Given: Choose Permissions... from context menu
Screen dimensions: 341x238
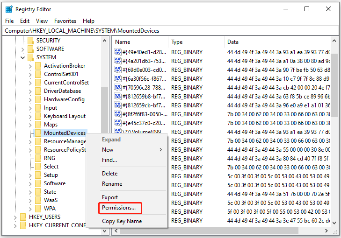Looking at the screenshot, I should [x=119, y=208].
